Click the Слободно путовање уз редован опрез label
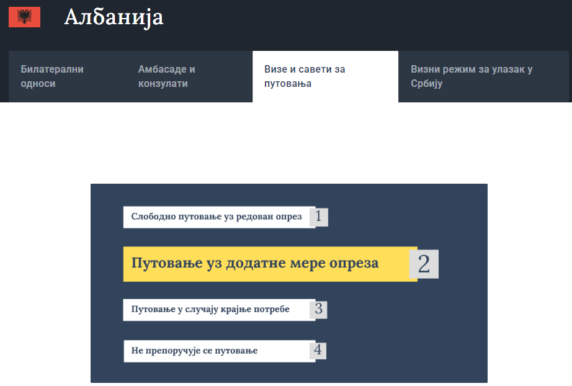The width and height of the screenshot is (572, 386). pos(217,217)
